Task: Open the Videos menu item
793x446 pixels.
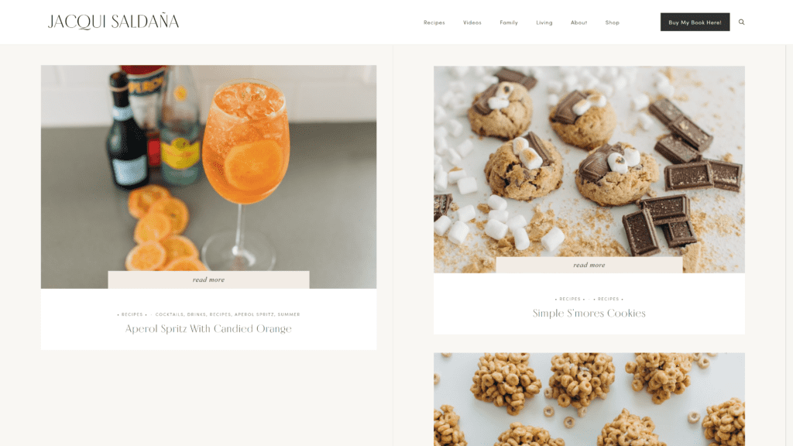Action: [x=472, y=22]
